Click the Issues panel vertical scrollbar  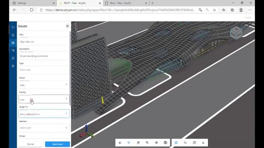70,69
